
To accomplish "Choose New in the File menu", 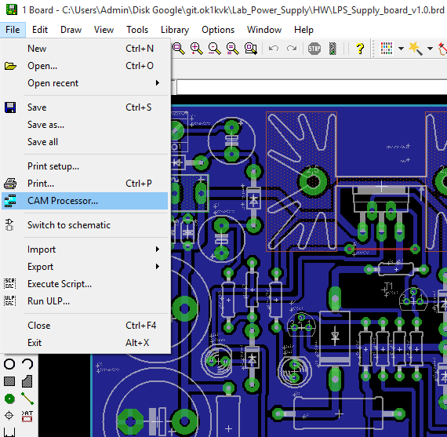I will pos(85,49).
